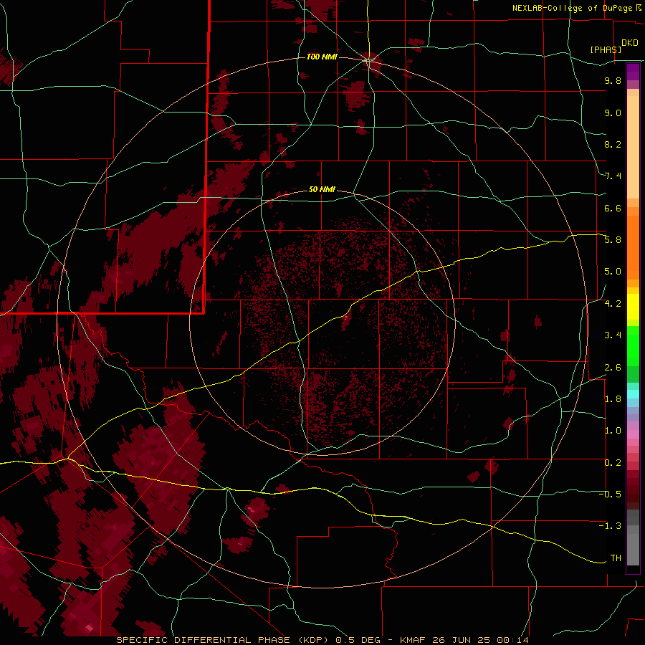The width and height of the screenshot is (645, 645).
Task: Select the -1.3 scale value
Action: pos(610,526)
